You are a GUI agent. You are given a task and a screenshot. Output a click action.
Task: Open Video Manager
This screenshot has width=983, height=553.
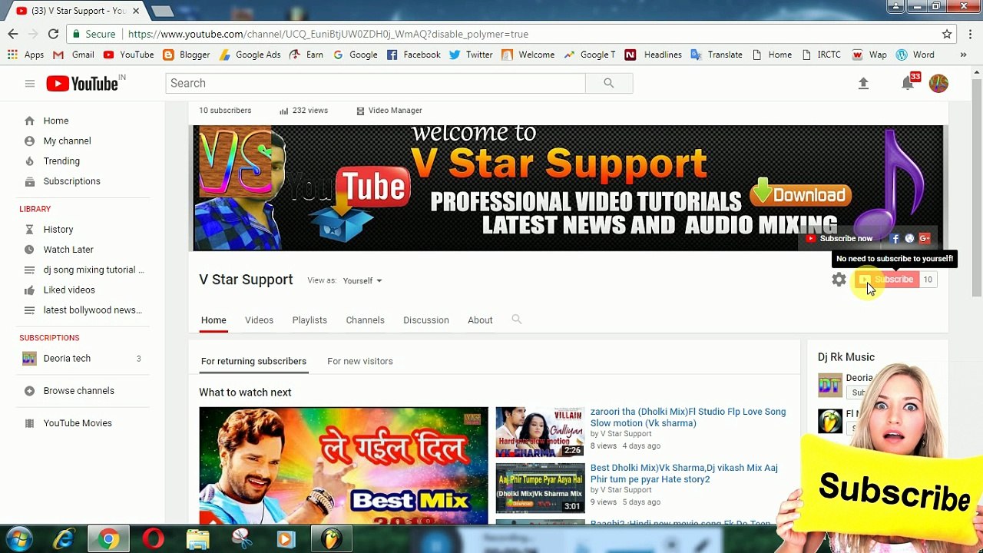click(389, 111)
